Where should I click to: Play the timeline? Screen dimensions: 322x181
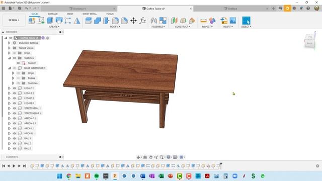(14, 166)
